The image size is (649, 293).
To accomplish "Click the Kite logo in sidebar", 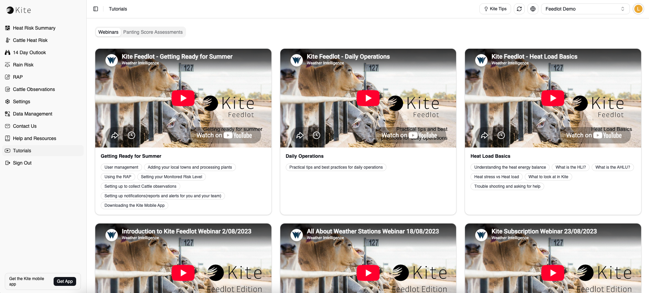I will (19, 10).
